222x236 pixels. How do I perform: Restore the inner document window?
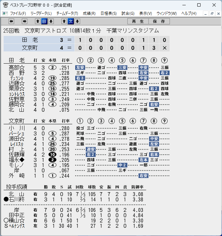point(212,14)
